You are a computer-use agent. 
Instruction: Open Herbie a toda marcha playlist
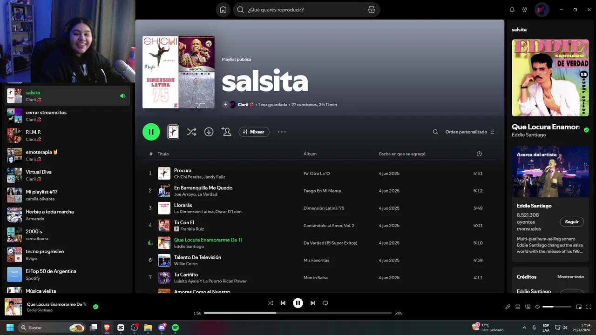tap(68, 215)
